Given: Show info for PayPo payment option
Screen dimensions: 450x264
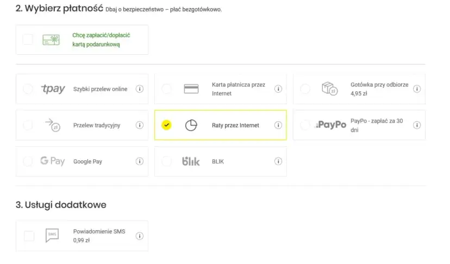Looking at the screenshot, I should click(x=417, y=125).
